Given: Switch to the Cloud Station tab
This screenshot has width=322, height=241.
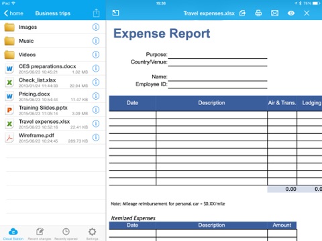Looking at the screenshot, I should [13, 234].
